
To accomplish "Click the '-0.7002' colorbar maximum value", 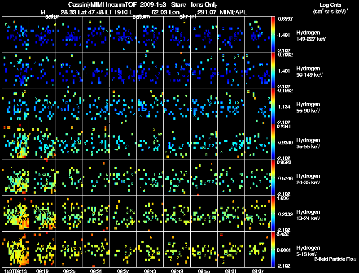I will (x=285, y=55).
